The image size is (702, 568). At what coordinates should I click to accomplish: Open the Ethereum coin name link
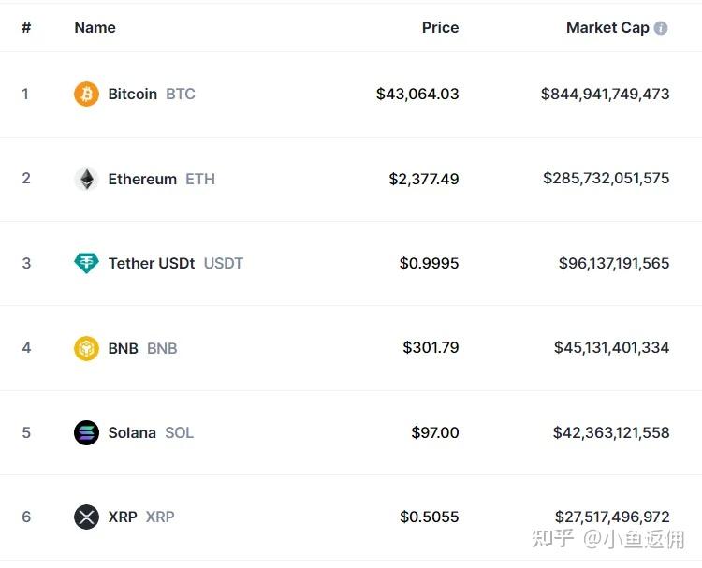tap(142, 179)
